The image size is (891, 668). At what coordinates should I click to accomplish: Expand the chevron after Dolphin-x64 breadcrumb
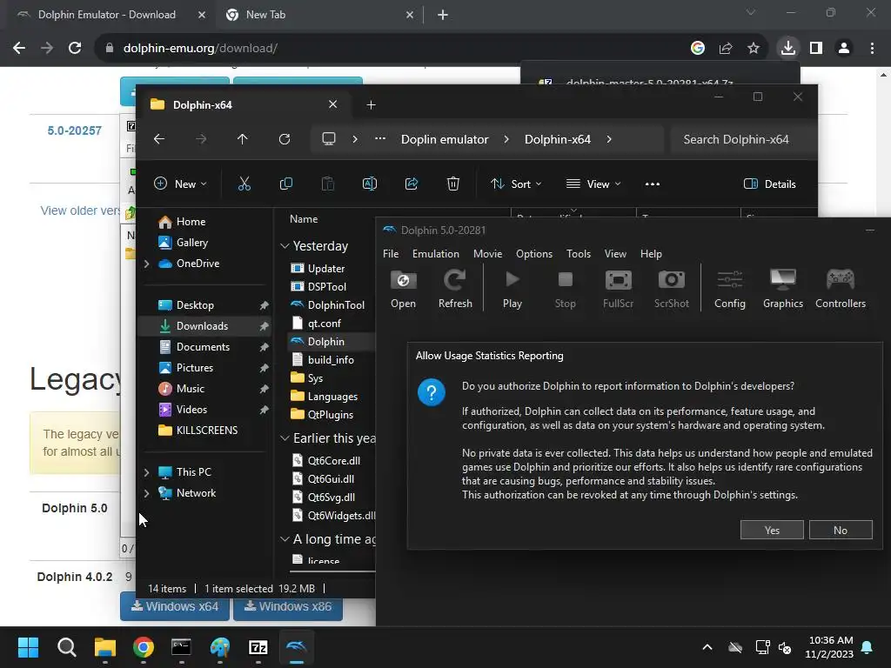click(x=608, y=139)
